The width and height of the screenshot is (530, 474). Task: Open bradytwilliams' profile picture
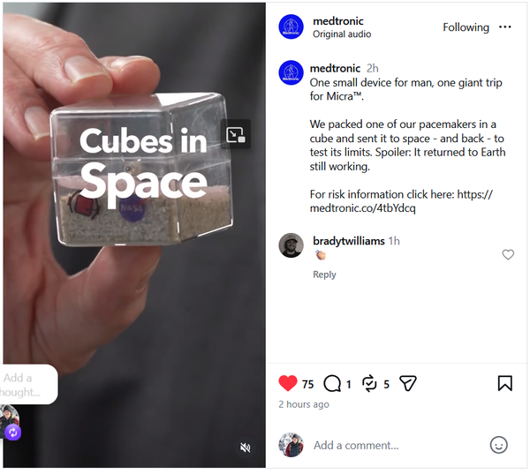point(291,245)
